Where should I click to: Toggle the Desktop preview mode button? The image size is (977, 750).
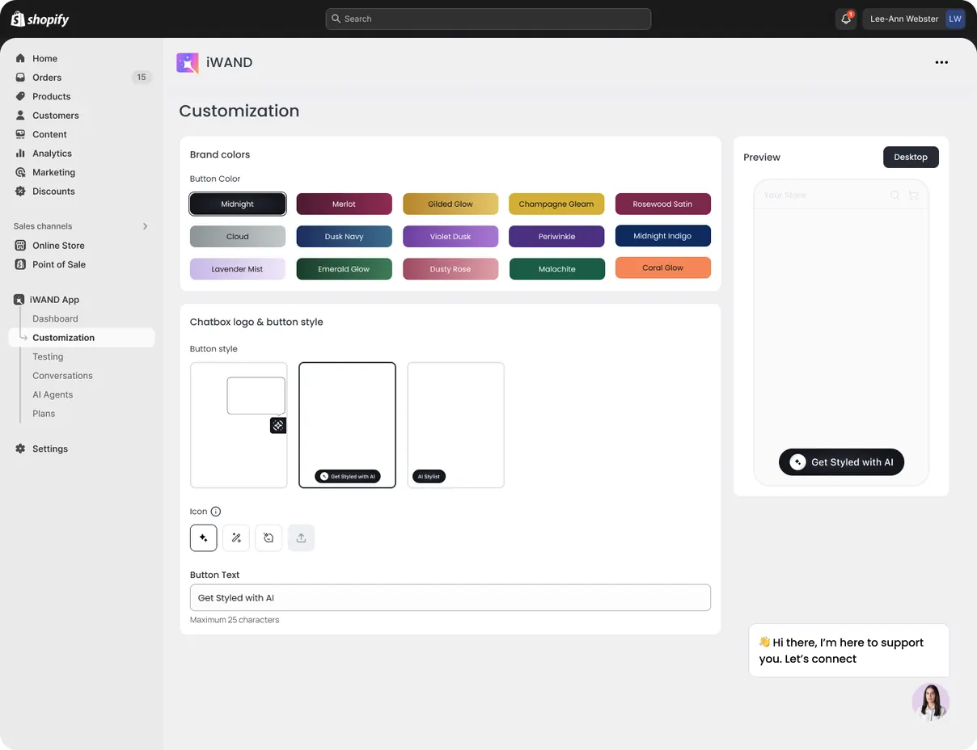911,157
